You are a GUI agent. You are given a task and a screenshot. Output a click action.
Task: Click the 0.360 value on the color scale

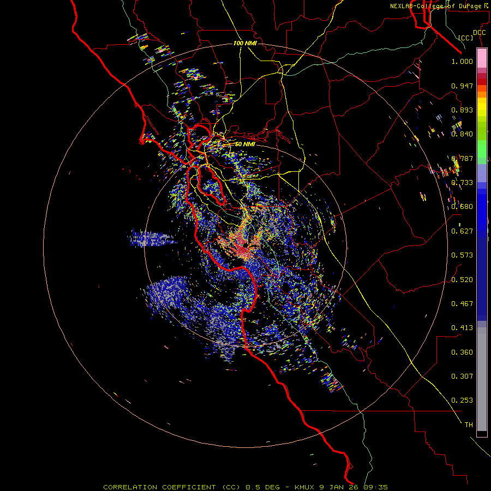462,352
